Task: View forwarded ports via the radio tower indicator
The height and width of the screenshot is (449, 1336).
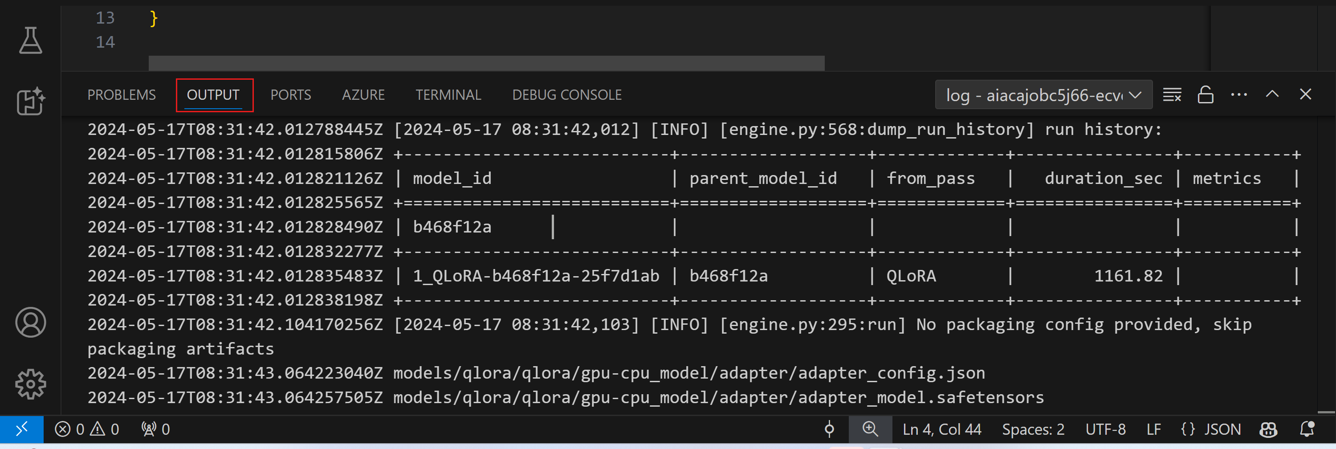Action: (154, 429)
